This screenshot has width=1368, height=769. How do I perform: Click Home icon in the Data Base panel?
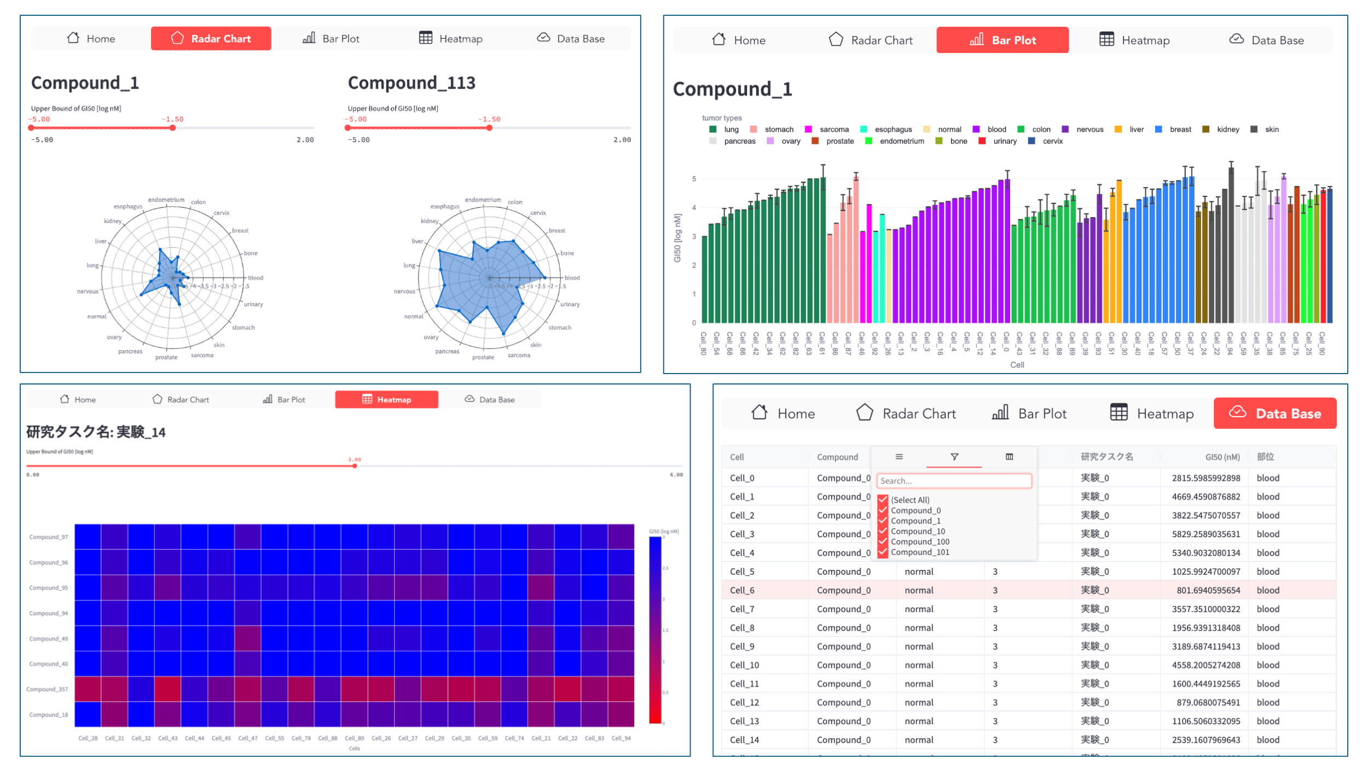[x=759, y=413]
